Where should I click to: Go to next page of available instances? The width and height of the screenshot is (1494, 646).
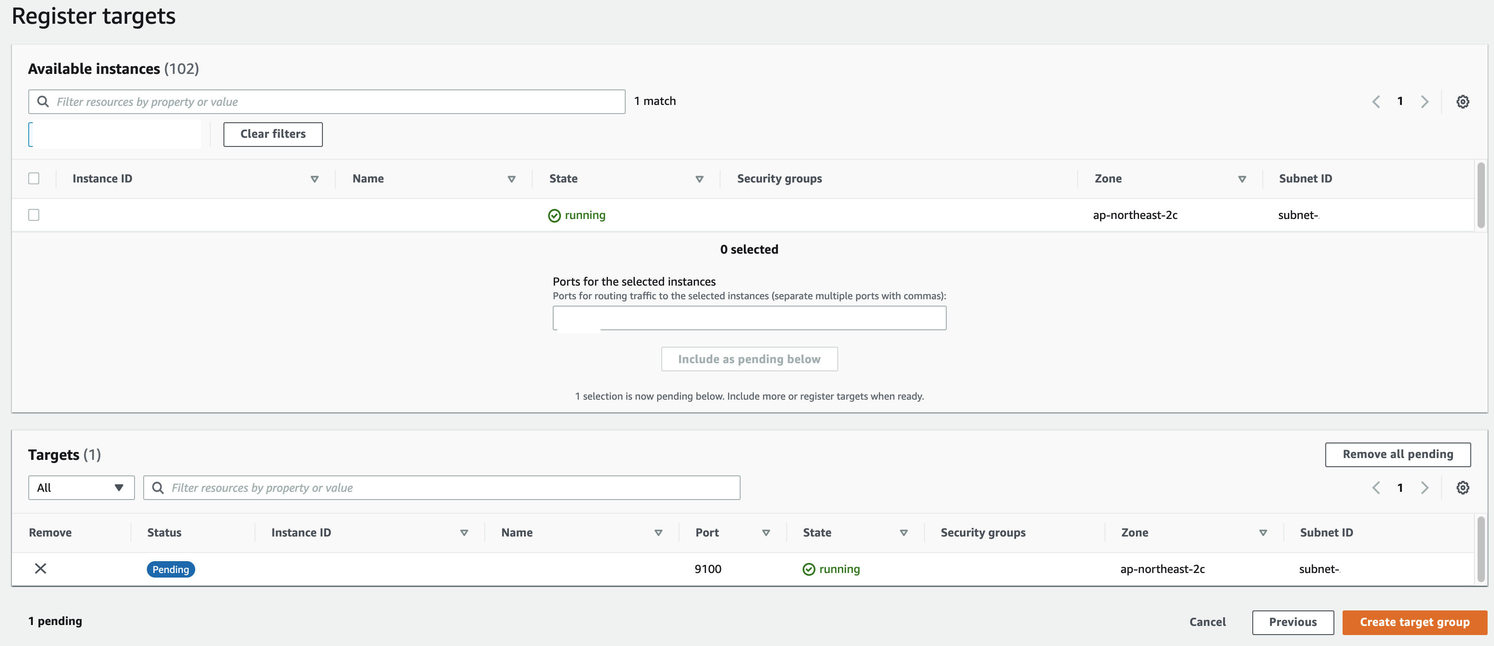1426,101
